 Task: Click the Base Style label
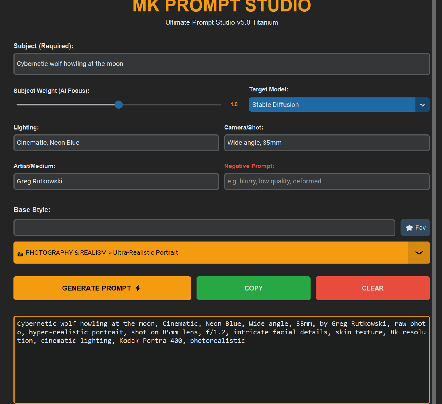(x=32, y=210)
